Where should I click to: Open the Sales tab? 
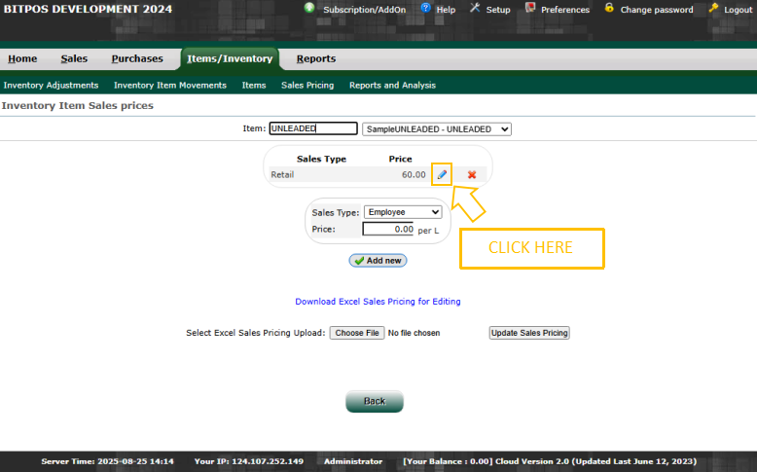[74, 59]
